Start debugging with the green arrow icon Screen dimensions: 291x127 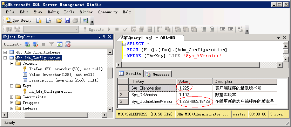(x=109, y=29)
